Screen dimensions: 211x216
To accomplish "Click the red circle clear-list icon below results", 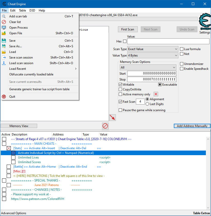I will coord(105,126).
